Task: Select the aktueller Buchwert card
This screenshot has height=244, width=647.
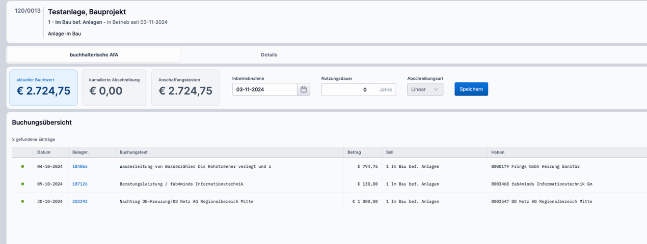Action: (43, 87)
